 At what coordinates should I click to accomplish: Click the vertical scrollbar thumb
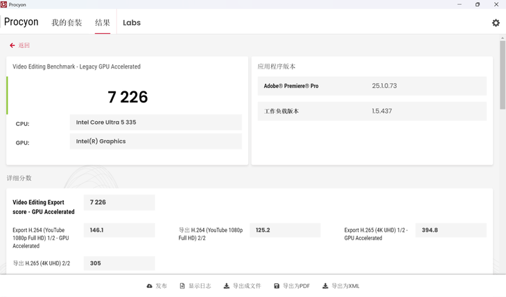point(503,75)
